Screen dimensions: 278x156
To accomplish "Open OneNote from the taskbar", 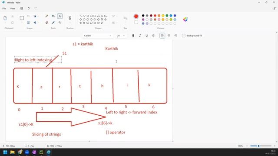I will pos(34,152).
